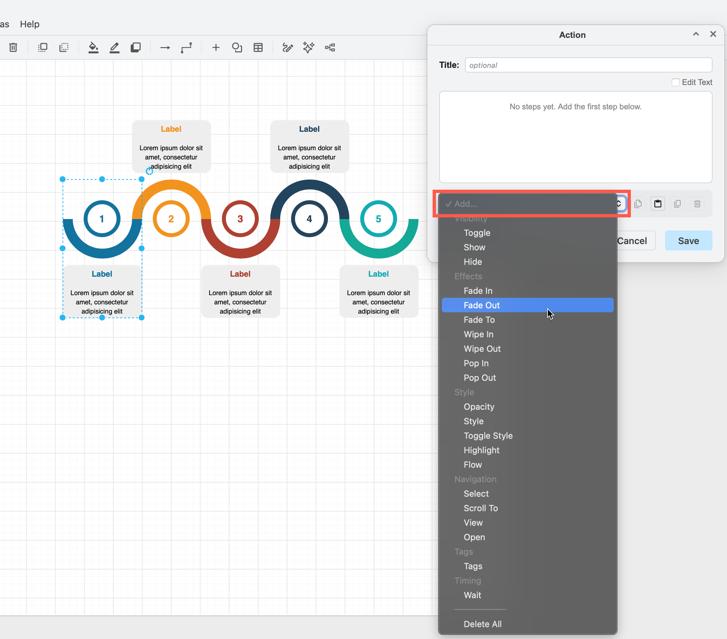Viewport: 727px width, 639px height.
Task: Click the numbered circle 1
Action: coord(102,219)
